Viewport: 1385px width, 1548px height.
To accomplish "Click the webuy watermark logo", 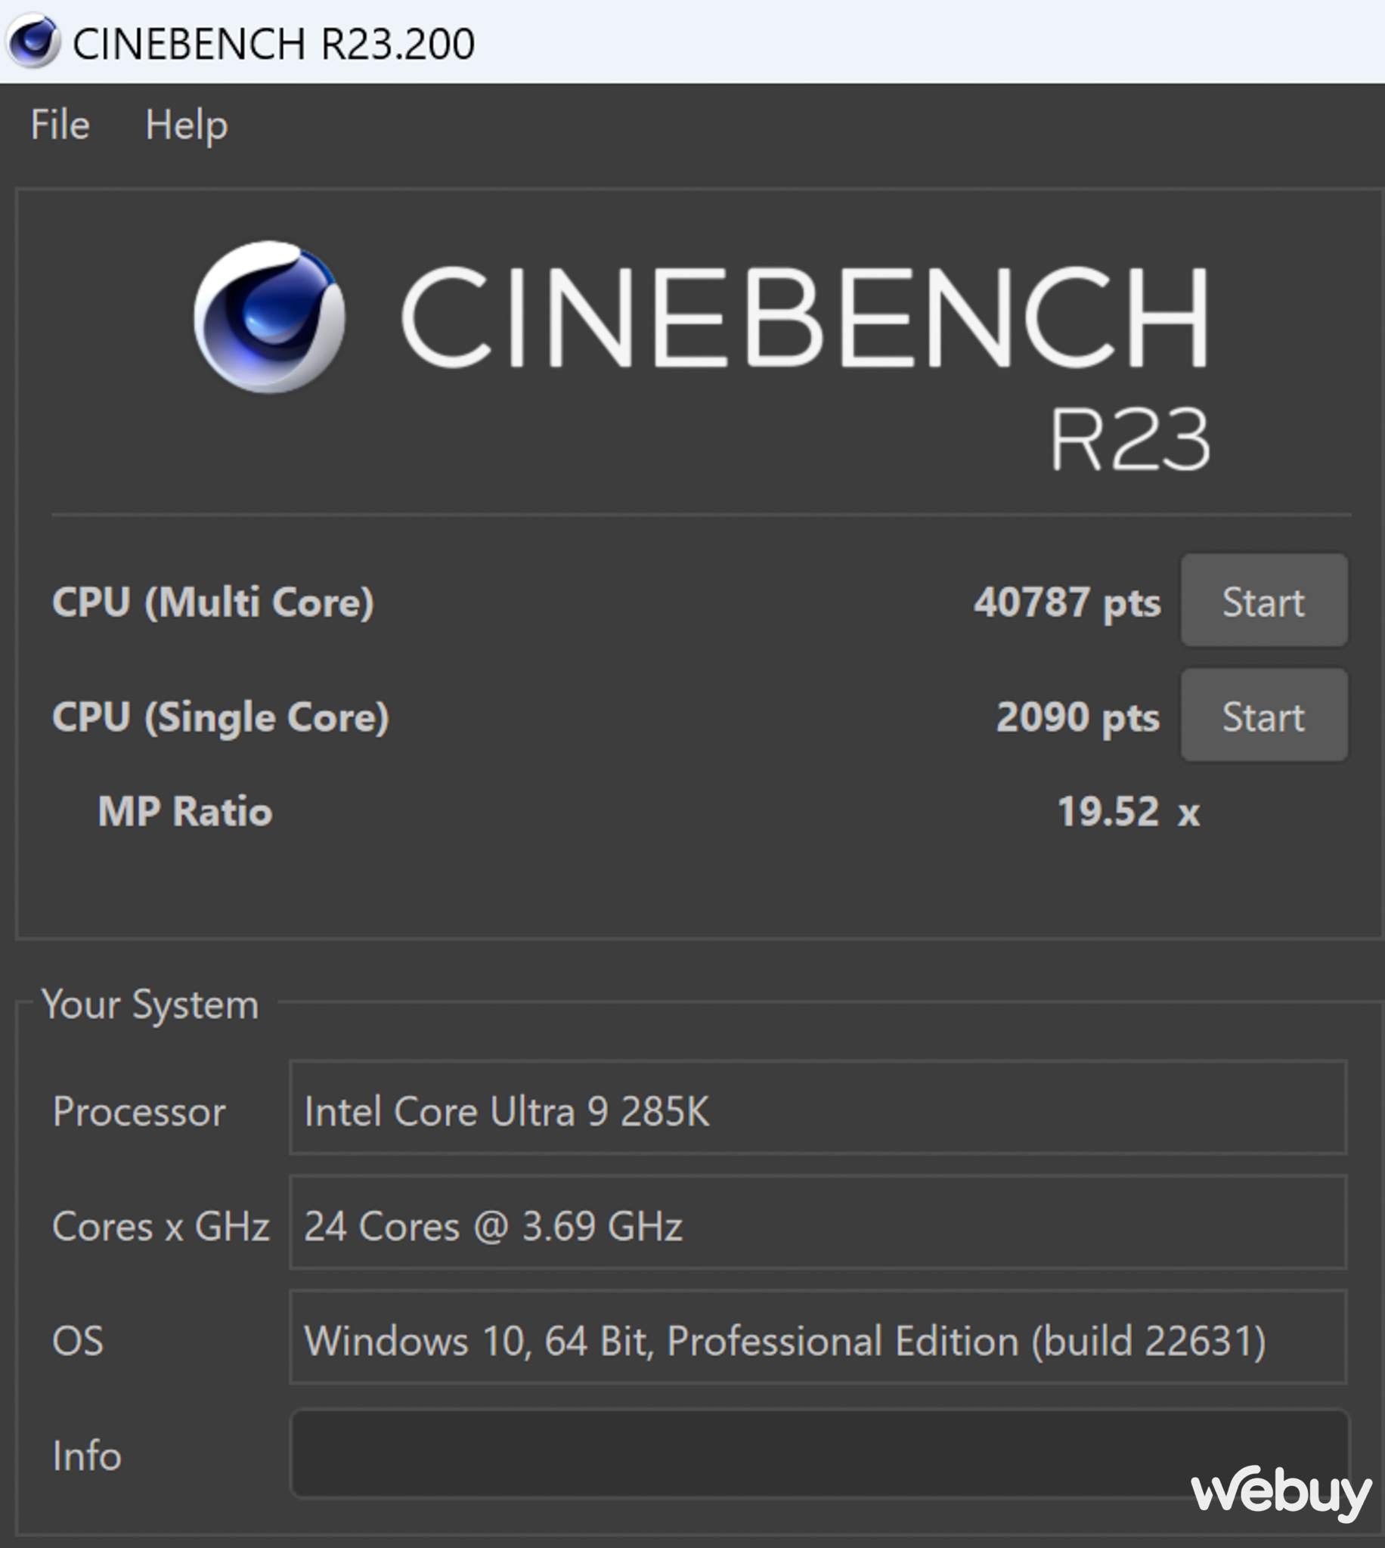I will (x=1281, y=1494).
